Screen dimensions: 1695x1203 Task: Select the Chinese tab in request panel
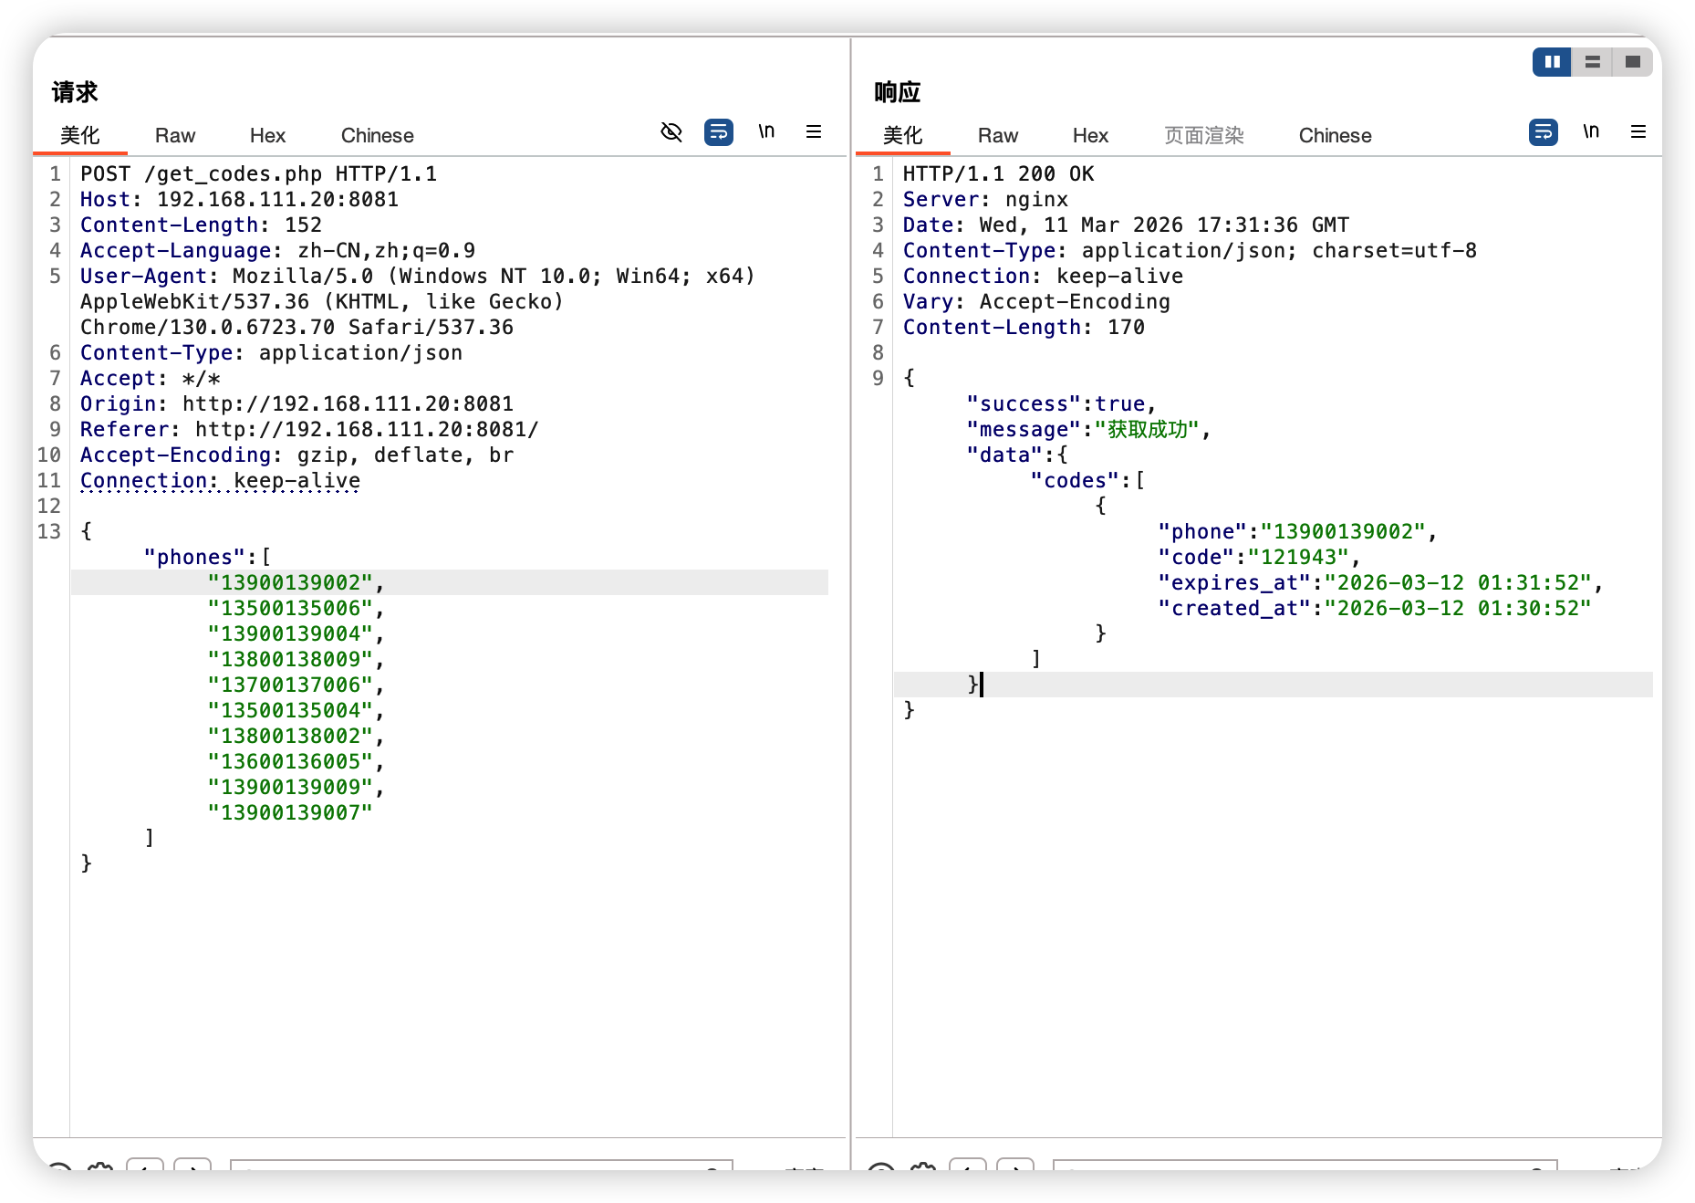click(x=377, y=136)
